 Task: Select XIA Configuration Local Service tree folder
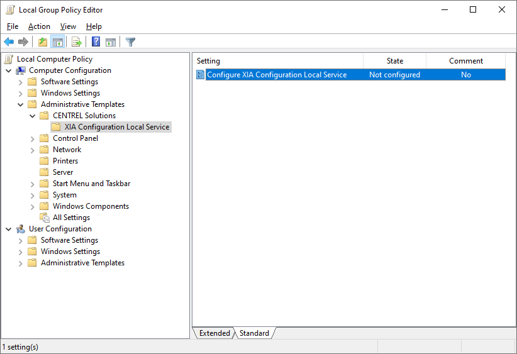click(x=111, y=127)
